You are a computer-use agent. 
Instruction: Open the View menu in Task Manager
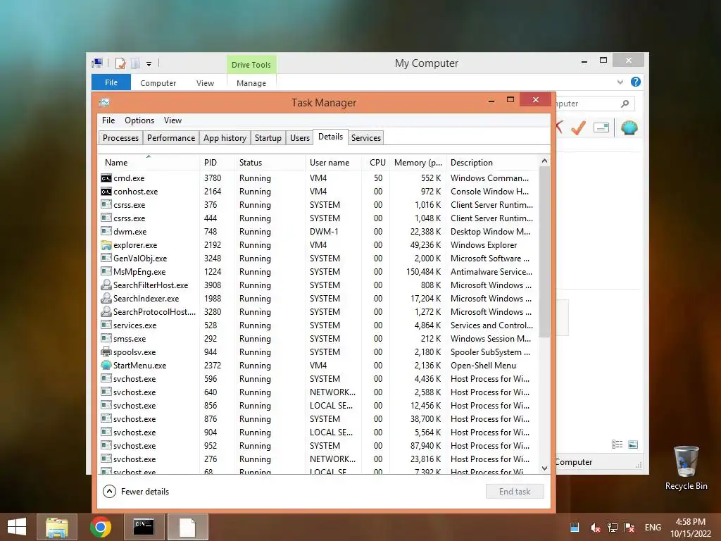173,120
